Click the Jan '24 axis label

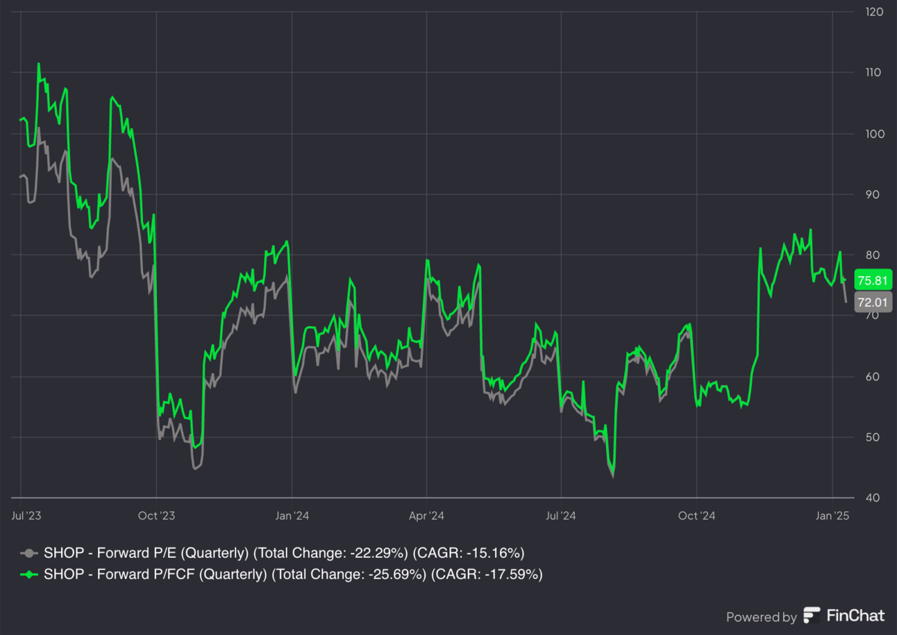(292, 516)
